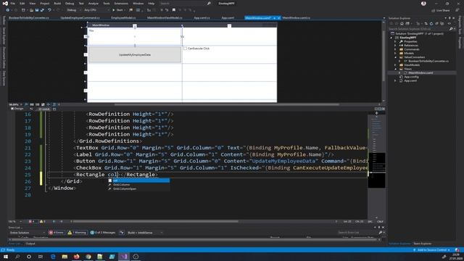Click the XAML view tab
The image size is (464, 261).
44,109
